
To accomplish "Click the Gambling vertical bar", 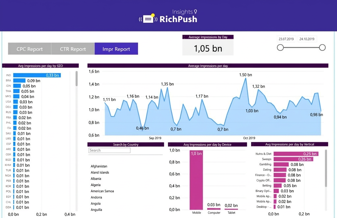I will coord(281,164).
